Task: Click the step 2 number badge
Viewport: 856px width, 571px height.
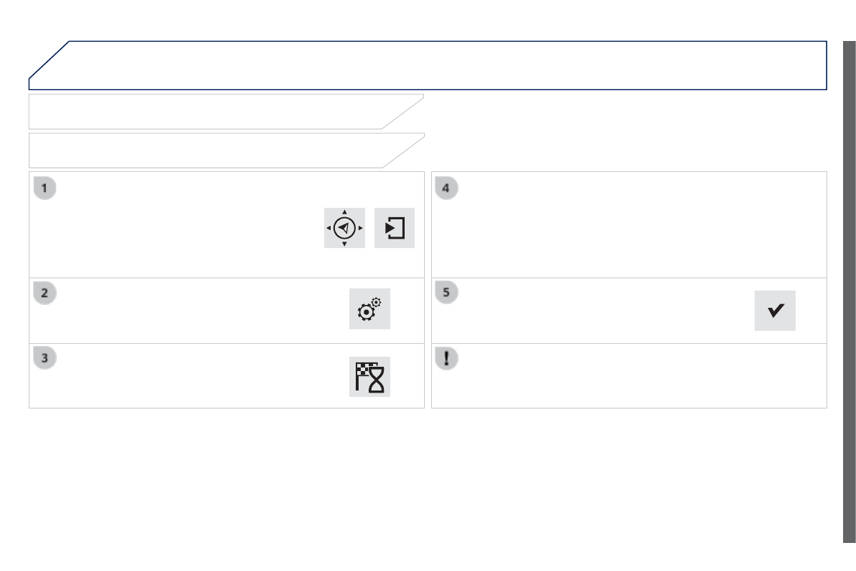Action: 45,293
